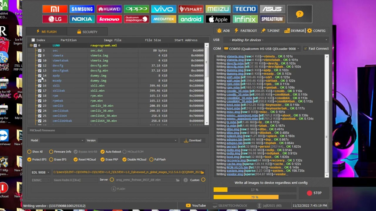
Task: Select the Tecno brand tile
Action: [245, 9]
